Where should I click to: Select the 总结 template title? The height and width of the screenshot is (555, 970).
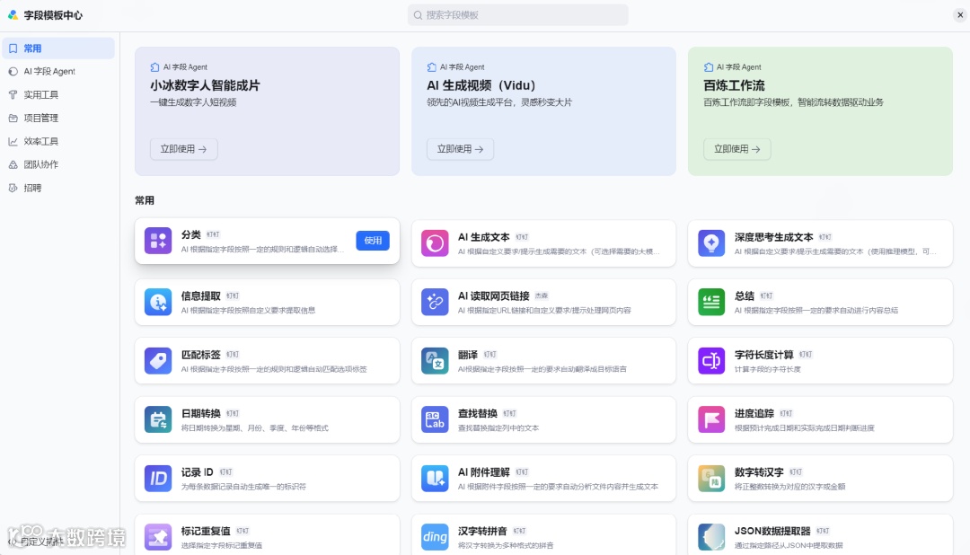tap(745, 296)
